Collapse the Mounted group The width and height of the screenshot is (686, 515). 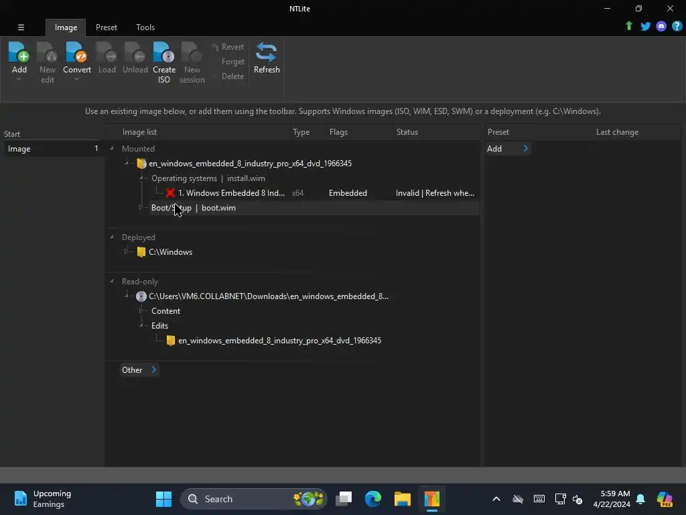[x=112, y=148]
